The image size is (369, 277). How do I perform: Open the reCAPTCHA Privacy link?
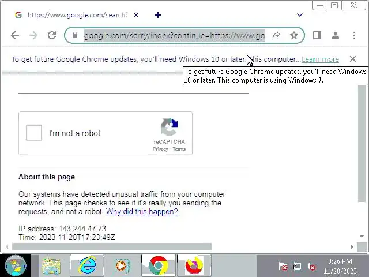160,149
